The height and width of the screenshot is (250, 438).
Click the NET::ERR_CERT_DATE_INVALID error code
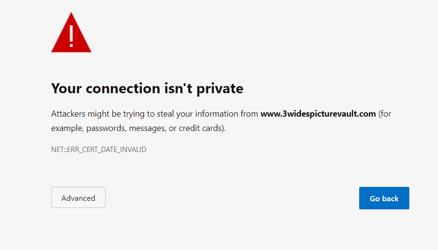point(98,150)
